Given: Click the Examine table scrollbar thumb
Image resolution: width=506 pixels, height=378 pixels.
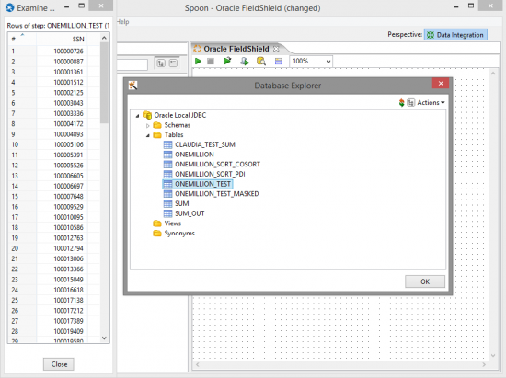Looking at the screenshot, I should 104,83.
